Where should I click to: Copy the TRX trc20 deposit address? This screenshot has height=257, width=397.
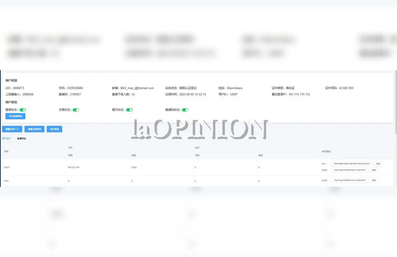pos(374,180)
